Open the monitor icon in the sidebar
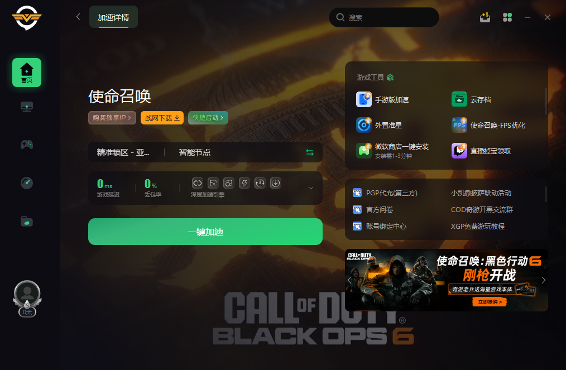Screen dimensions: 566x370 coord(27,107)
